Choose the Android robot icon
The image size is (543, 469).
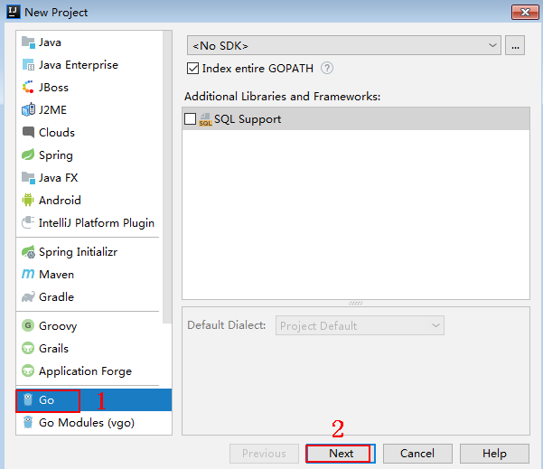pos(28,200)
